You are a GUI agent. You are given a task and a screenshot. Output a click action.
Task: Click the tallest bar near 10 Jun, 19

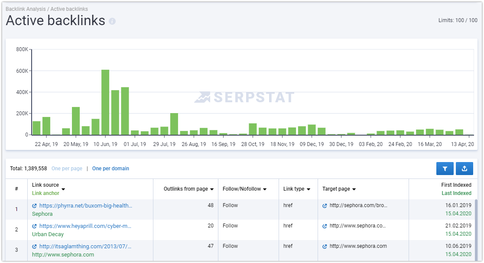[x=105, y=102]
